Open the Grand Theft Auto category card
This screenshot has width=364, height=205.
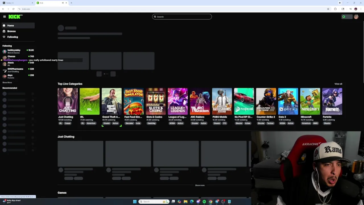[x=111, y=101]
